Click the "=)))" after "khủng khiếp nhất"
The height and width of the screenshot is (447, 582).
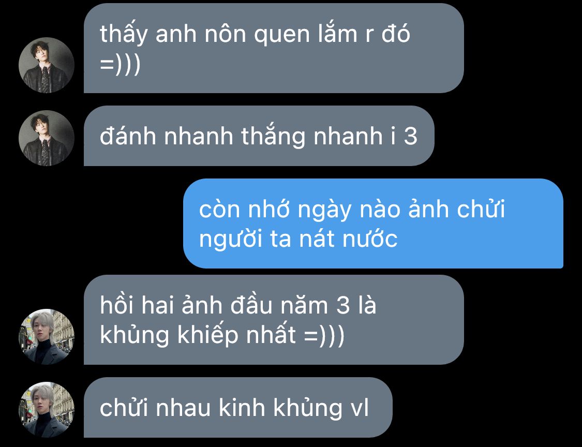point(324,335)
